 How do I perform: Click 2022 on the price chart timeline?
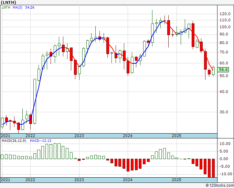click(x=30, y=136)
